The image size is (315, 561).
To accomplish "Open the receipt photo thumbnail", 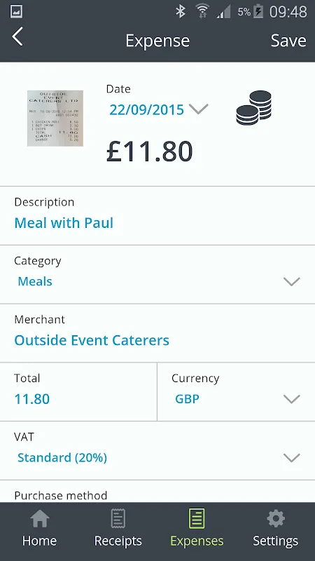I will 55,118.
